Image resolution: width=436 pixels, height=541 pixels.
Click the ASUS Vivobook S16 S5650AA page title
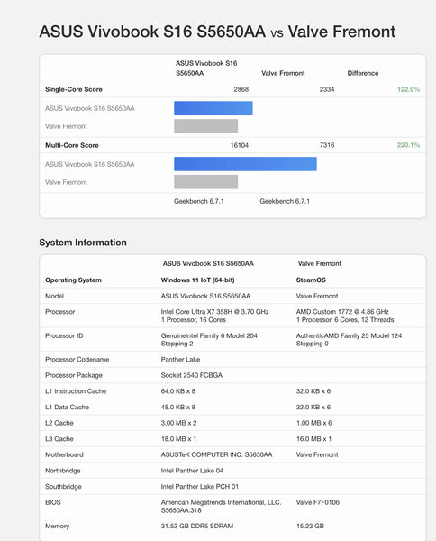(x=152, y=32)
